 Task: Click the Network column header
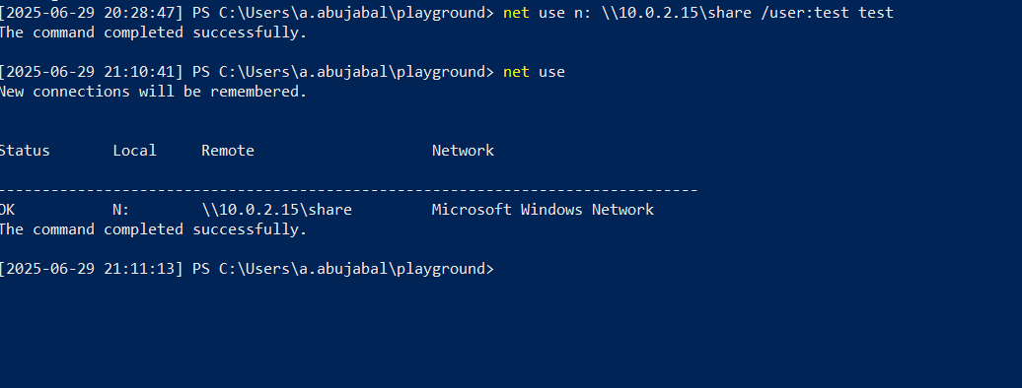[x=463, y=151]
